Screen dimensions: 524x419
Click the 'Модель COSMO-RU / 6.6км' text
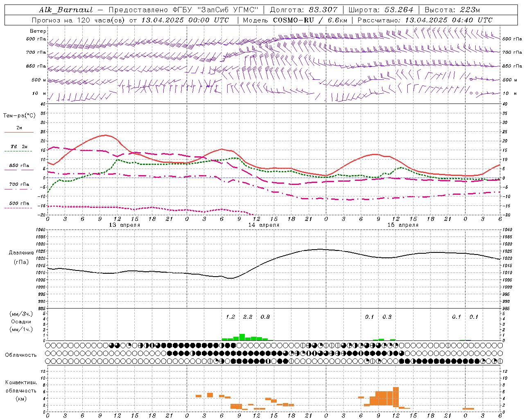coord(295,20)
